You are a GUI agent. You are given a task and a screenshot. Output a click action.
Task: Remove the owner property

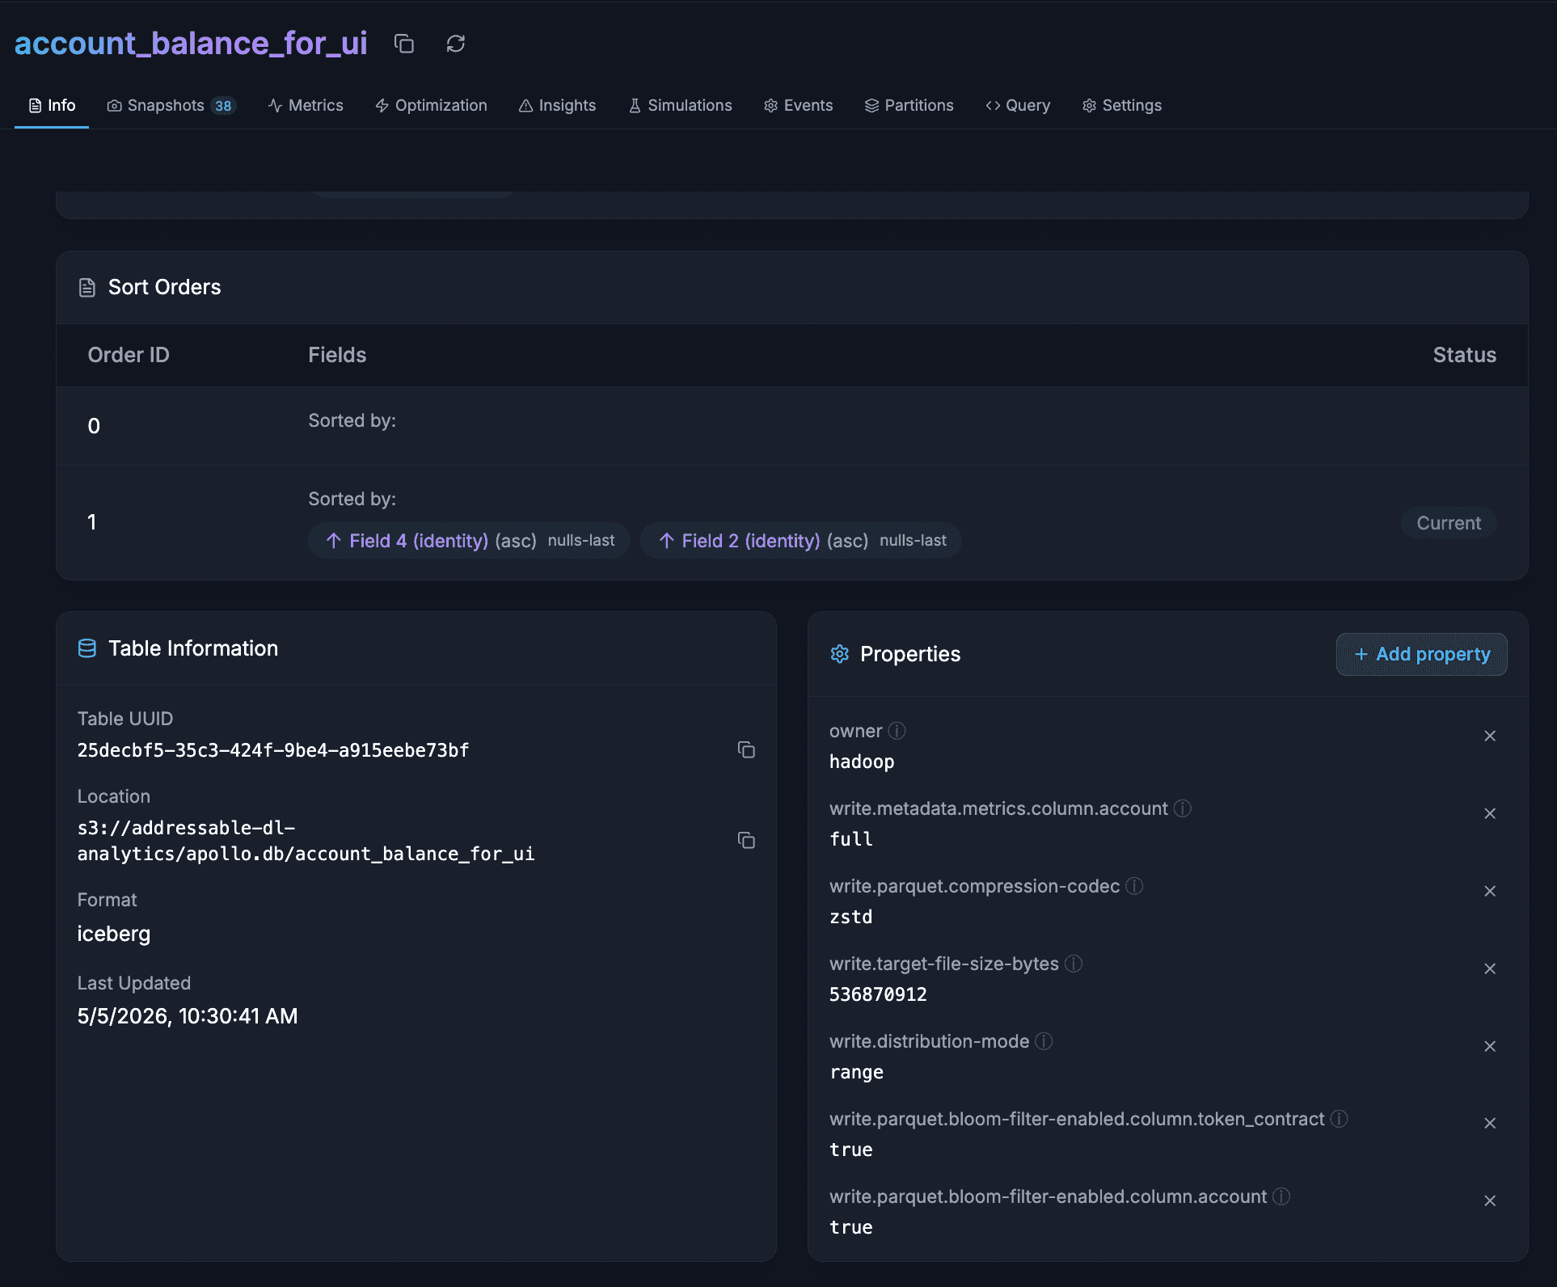pos(1490,736)
